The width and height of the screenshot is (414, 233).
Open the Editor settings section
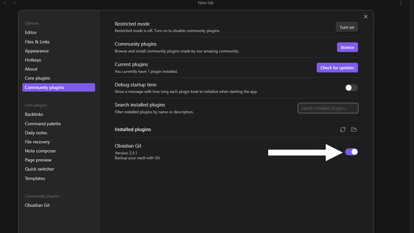coord(31,32)
